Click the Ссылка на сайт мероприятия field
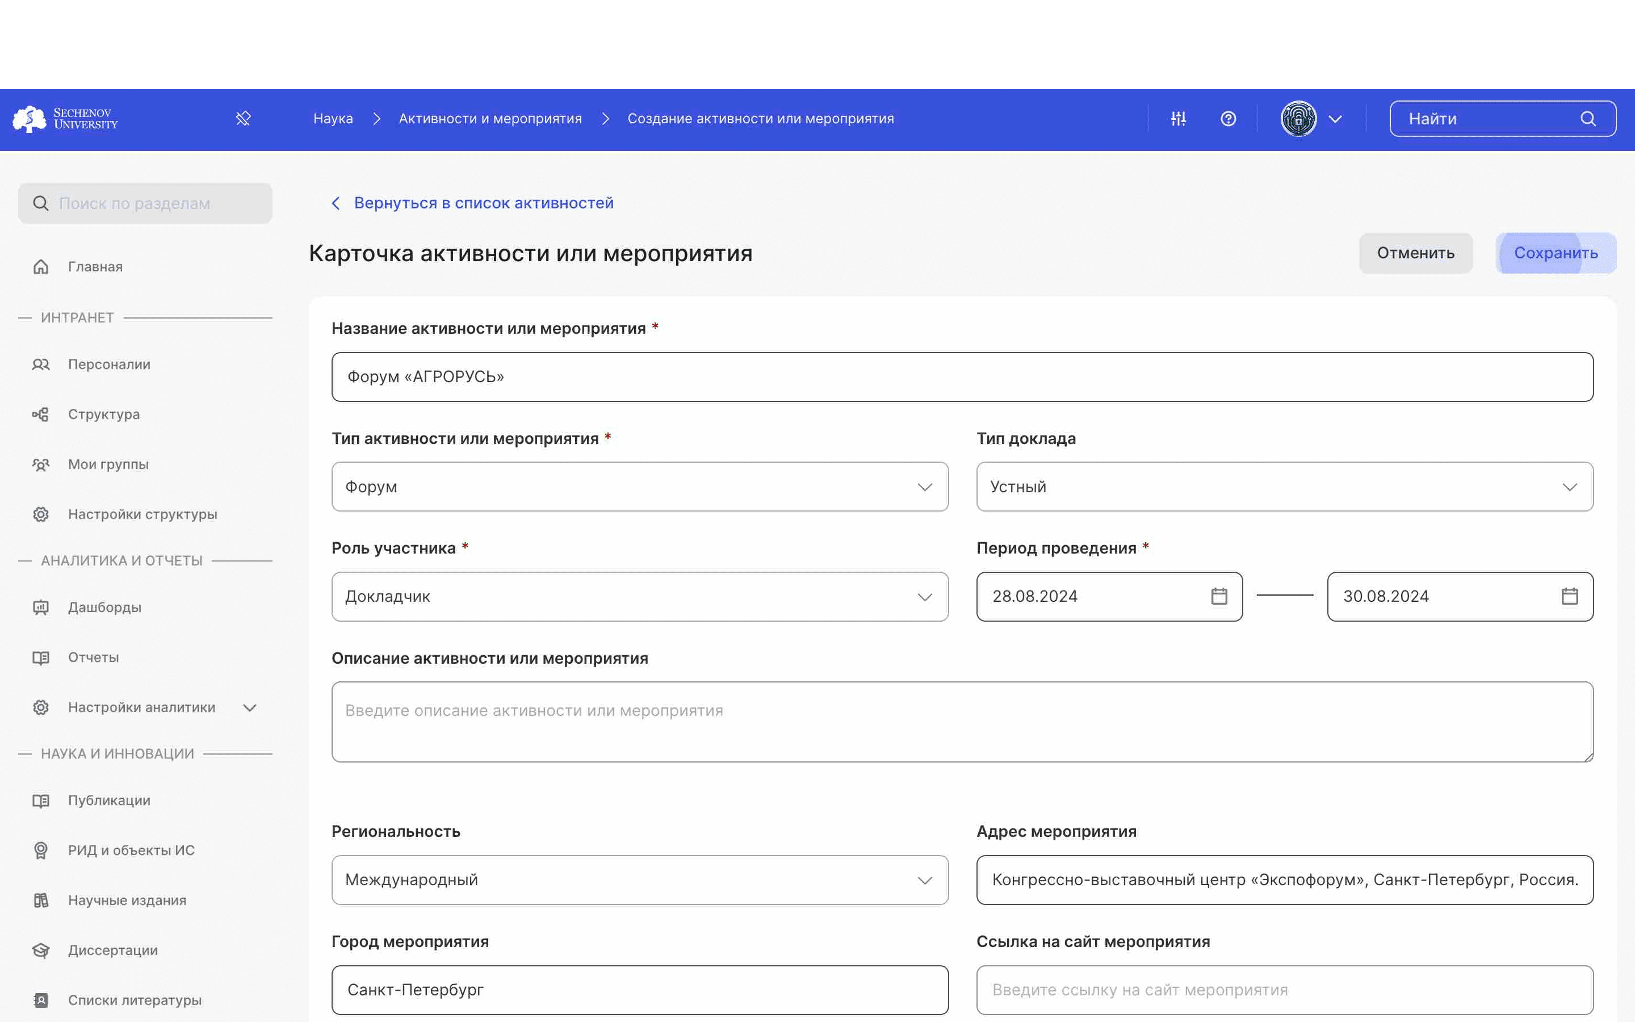The height and width of the screenshot is (1022, 1635). (x=1284, y=990)
